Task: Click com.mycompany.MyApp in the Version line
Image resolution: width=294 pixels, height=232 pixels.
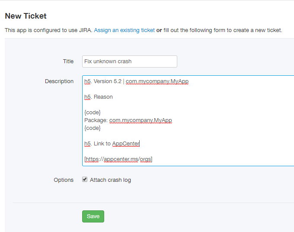Action: pyautogui.click(x=157, y=81)
